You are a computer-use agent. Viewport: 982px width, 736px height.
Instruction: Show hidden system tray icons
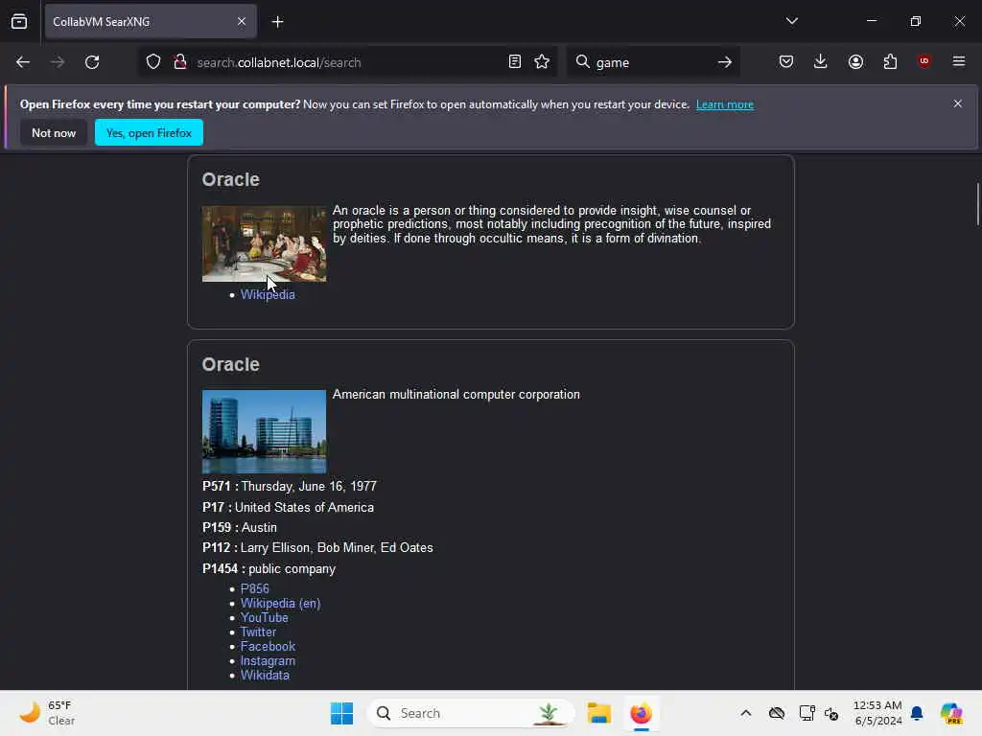[746, 713]
